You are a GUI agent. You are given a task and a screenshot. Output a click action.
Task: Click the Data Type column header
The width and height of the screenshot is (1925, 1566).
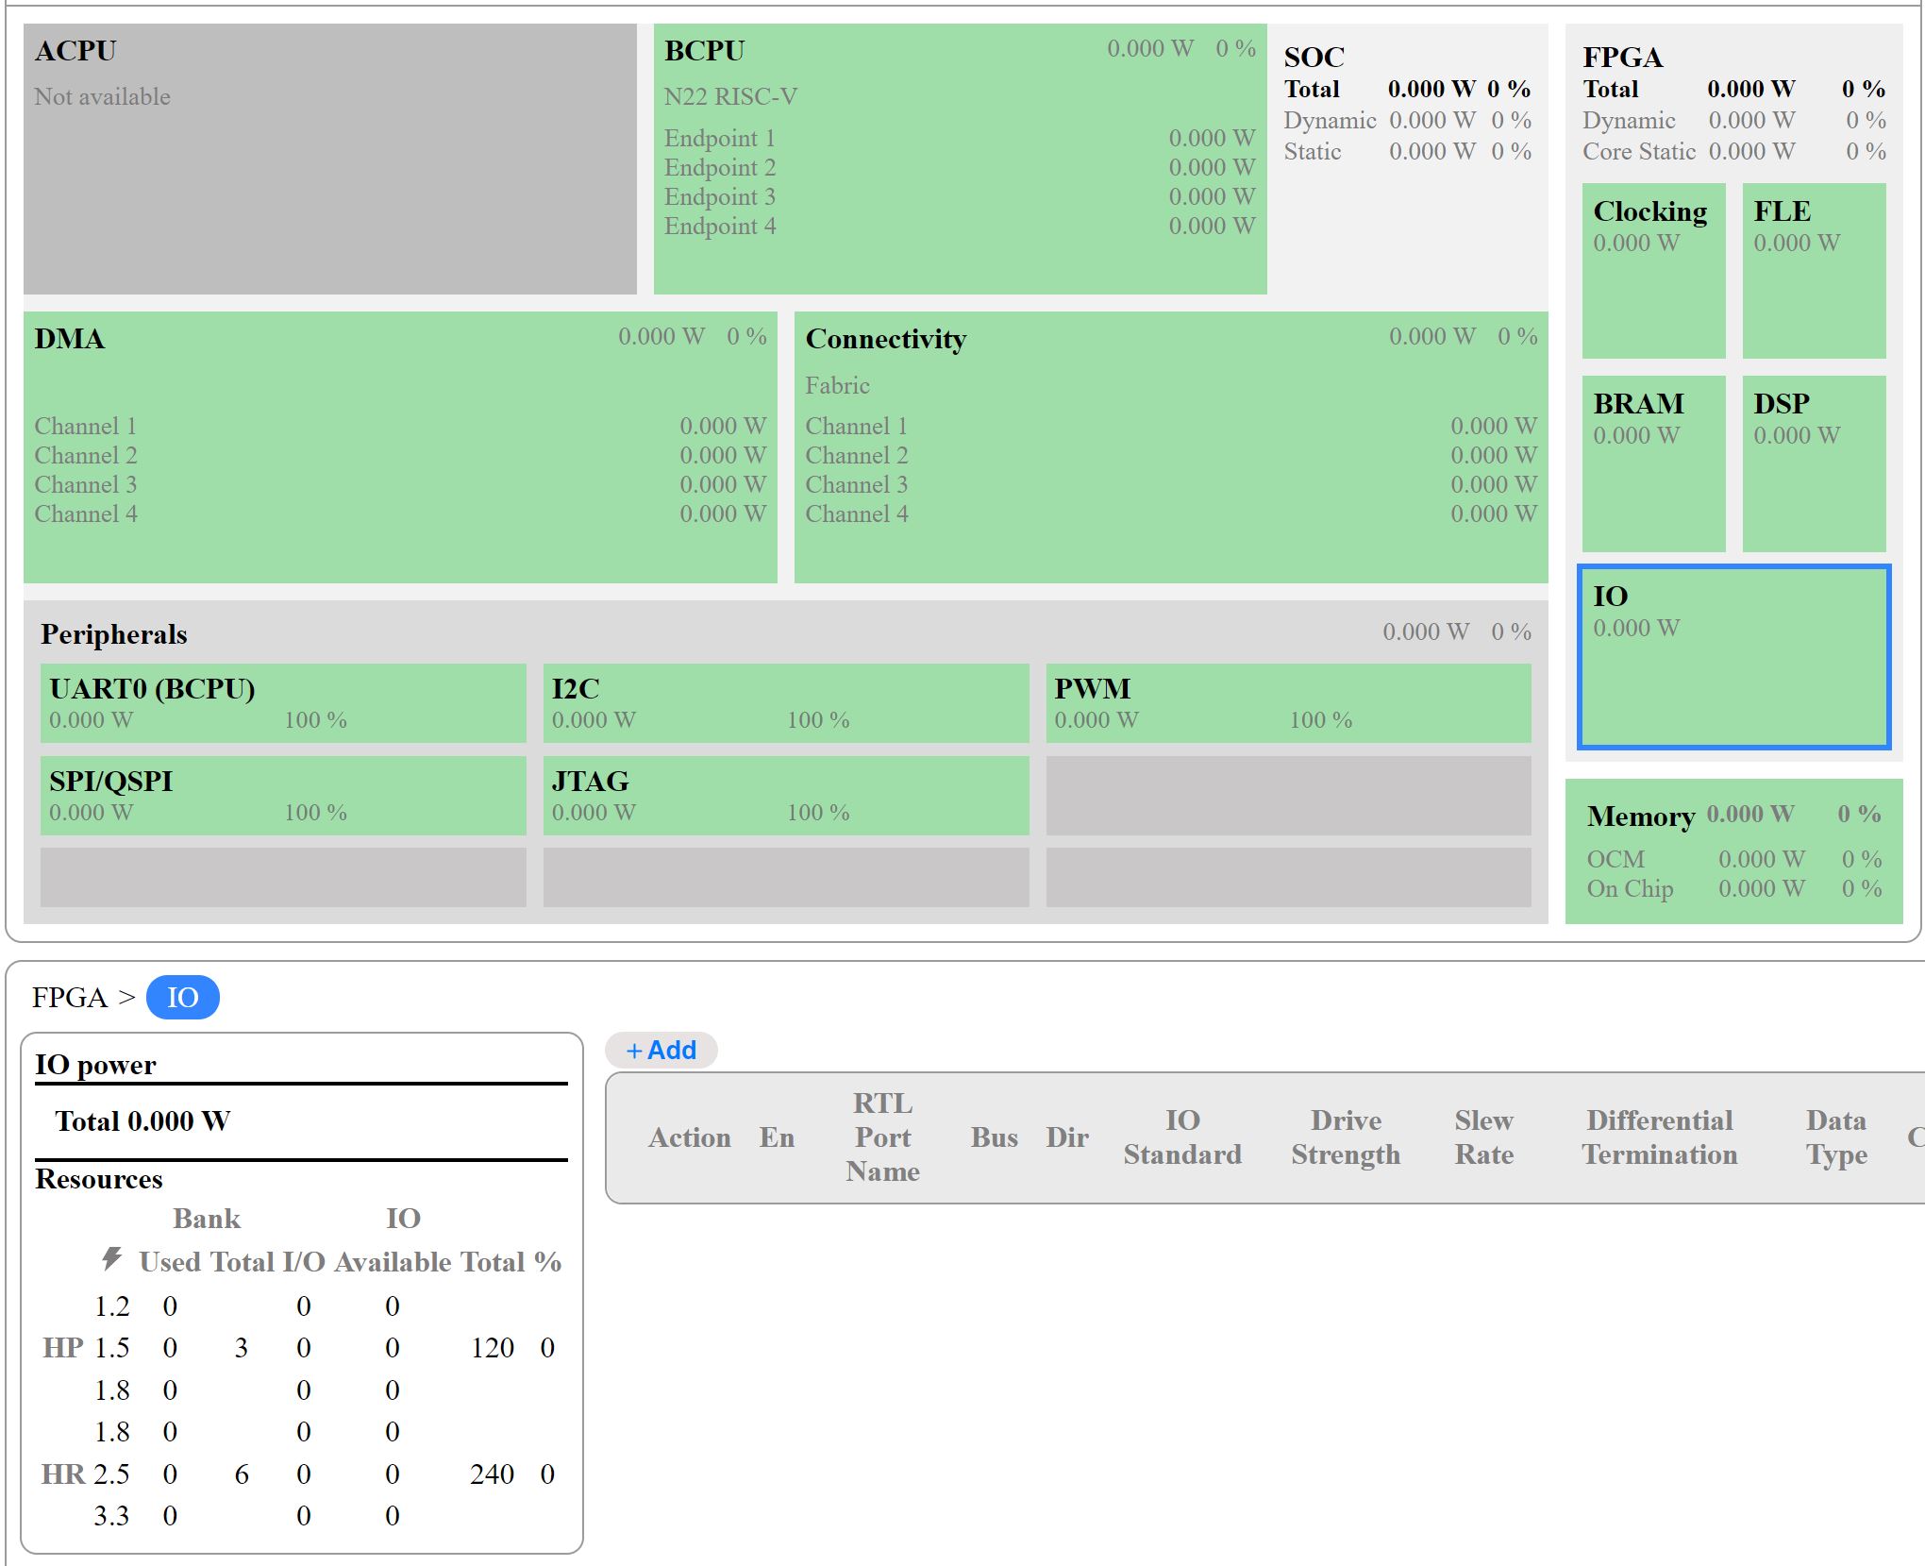(x=1836, y=1137)
